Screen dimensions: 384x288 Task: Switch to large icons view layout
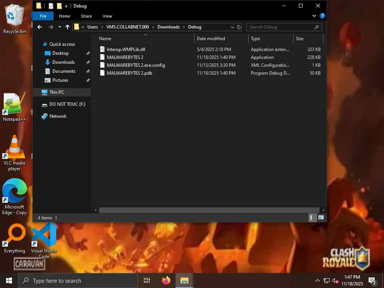coord(321,217)
